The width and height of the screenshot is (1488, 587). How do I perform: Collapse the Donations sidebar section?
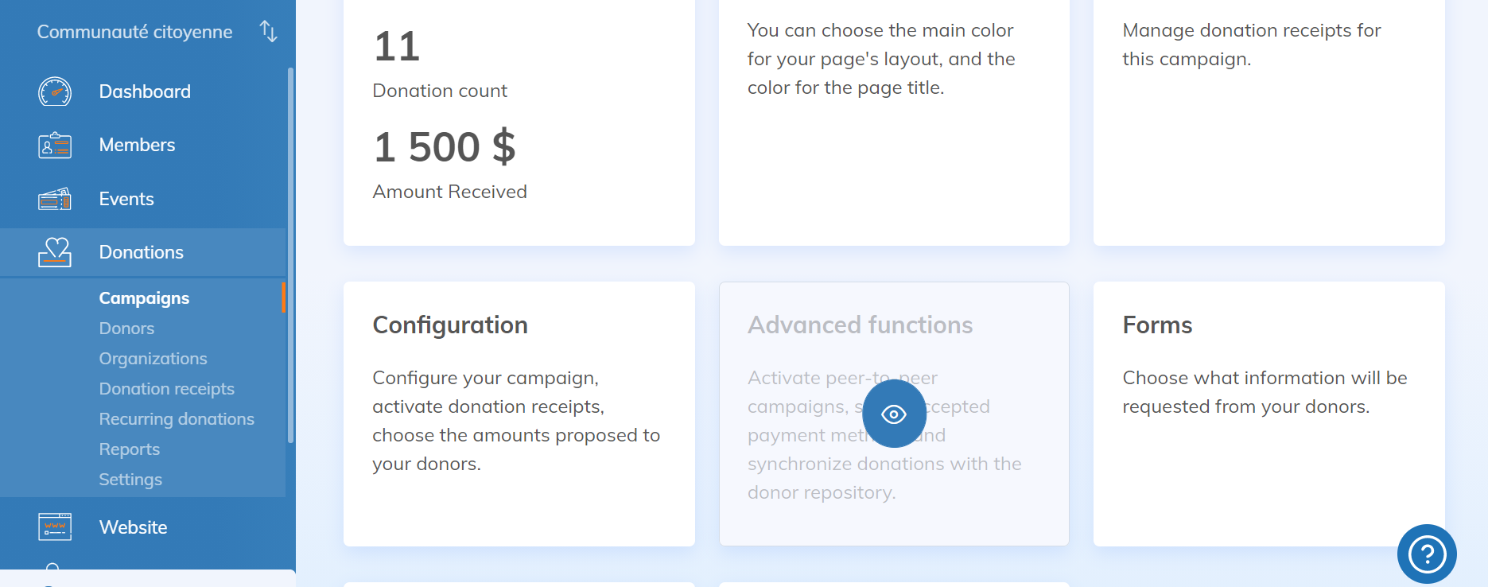141,252
